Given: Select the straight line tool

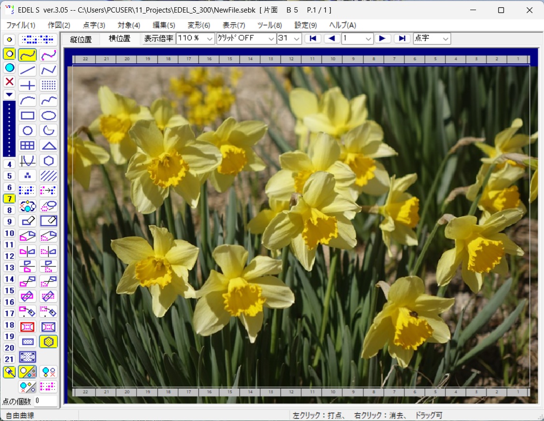Looking at the screenshot, I should pos(28,70).
